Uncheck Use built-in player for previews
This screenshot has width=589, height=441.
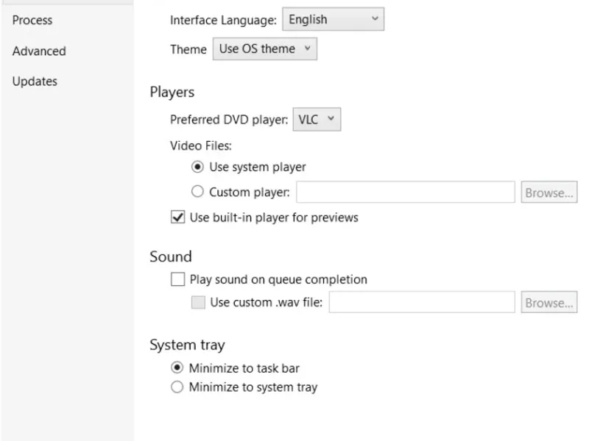coord(177,218)
